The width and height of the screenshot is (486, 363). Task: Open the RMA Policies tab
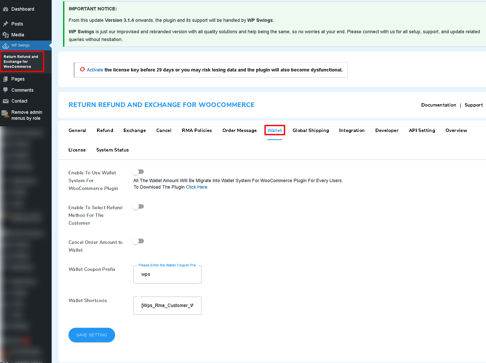click(197, 130)
